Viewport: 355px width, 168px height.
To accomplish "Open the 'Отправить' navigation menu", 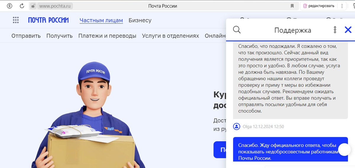I will (x=26, y=36).
